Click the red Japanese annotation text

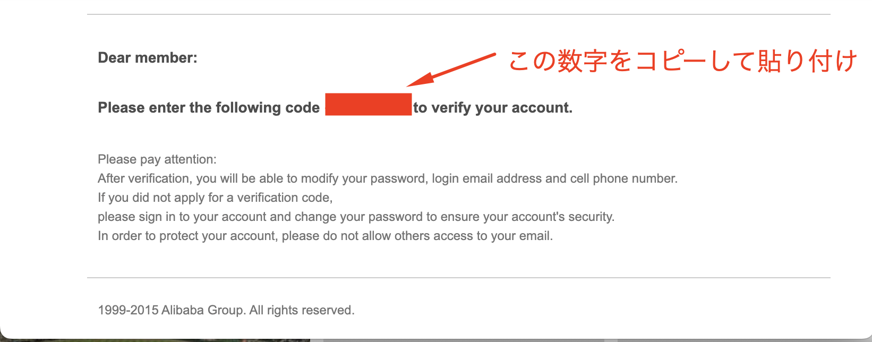(682, 62)
